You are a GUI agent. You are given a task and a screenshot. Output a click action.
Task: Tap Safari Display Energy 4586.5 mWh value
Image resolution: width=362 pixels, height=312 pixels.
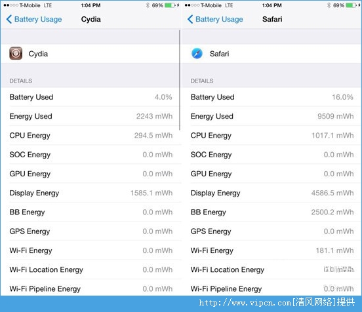point(332,193)
